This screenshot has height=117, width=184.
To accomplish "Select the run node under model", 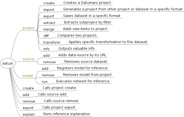I will point(44,82).
